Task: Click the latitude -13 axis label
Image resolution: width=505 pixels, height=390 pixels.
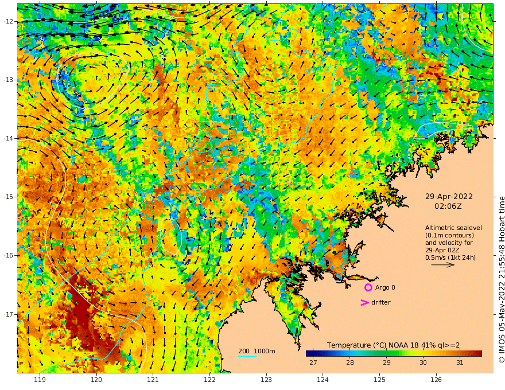Action: 9,80
